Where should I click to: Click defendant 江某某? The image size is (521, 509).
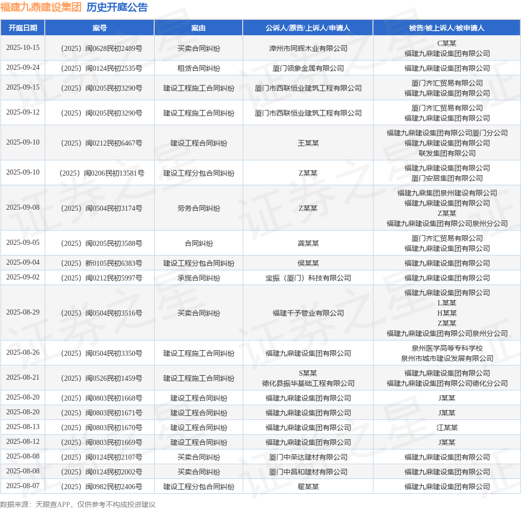(x=447, y=428)
